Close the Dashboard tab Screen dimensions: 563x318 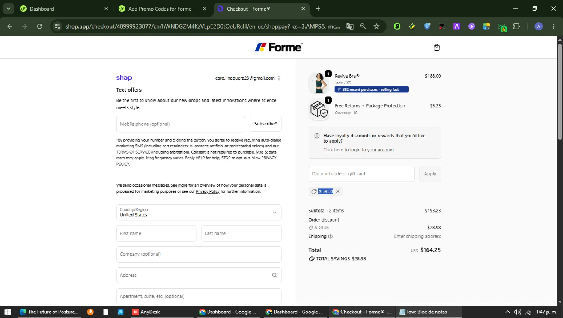coord(106,9)
